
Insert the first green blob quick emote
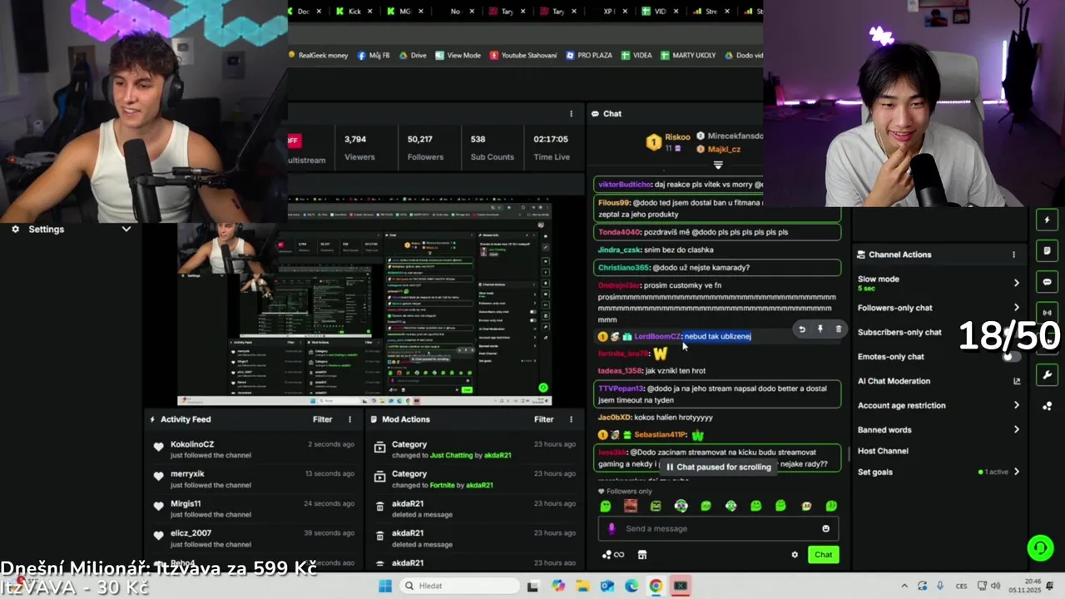(606, 506)
